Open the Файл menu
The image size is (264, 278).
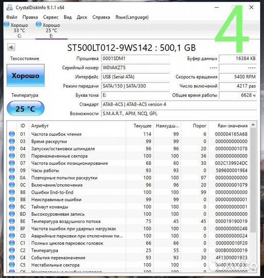(x=11, y=17)
